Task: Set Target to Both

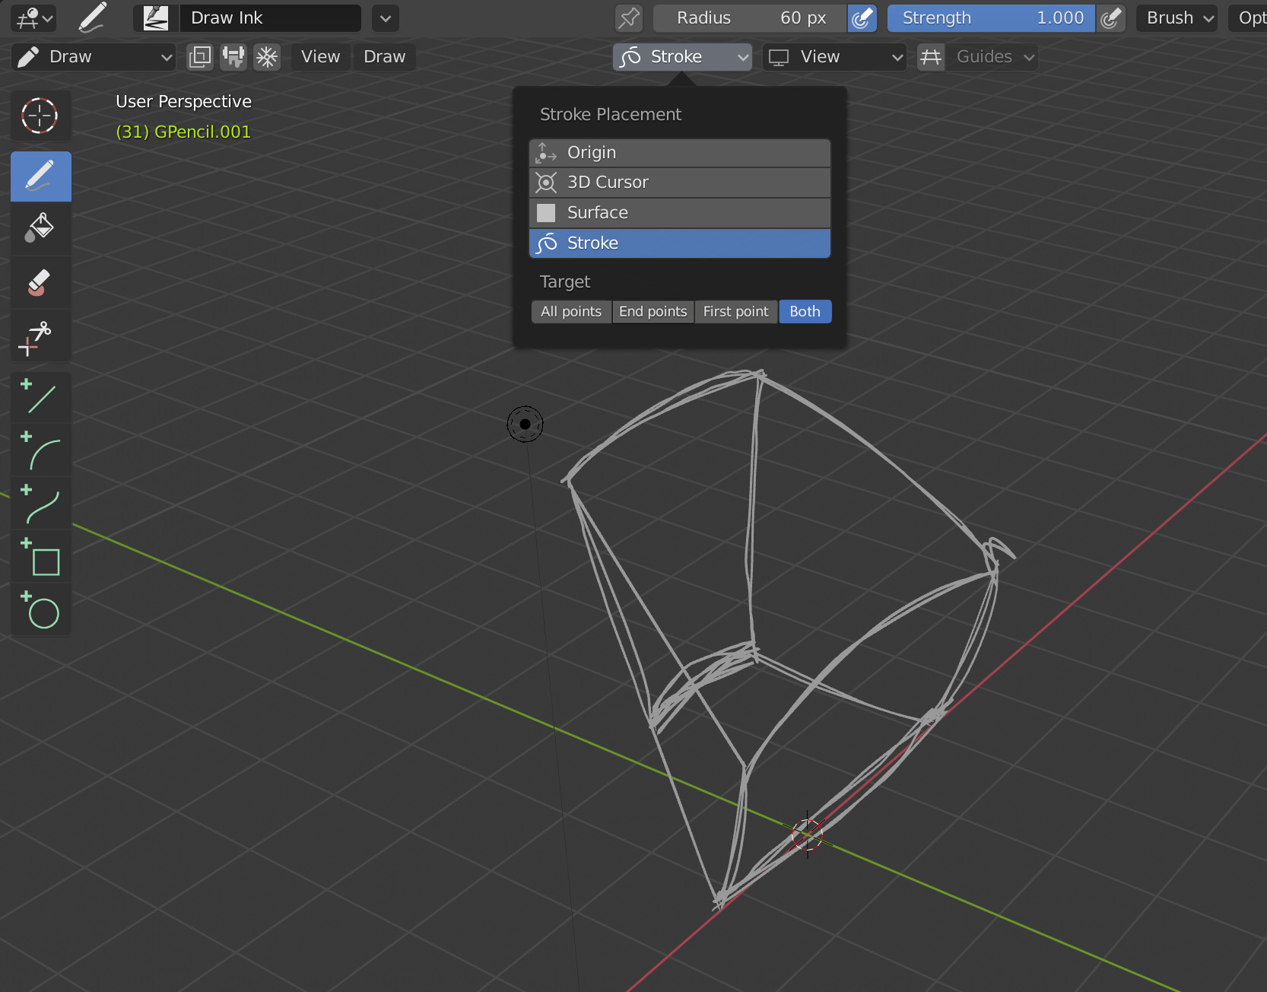Action: tap(805, 312)
